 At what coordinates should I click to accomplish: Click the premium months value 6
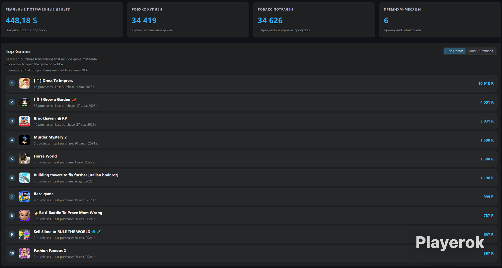coord(386,20)
